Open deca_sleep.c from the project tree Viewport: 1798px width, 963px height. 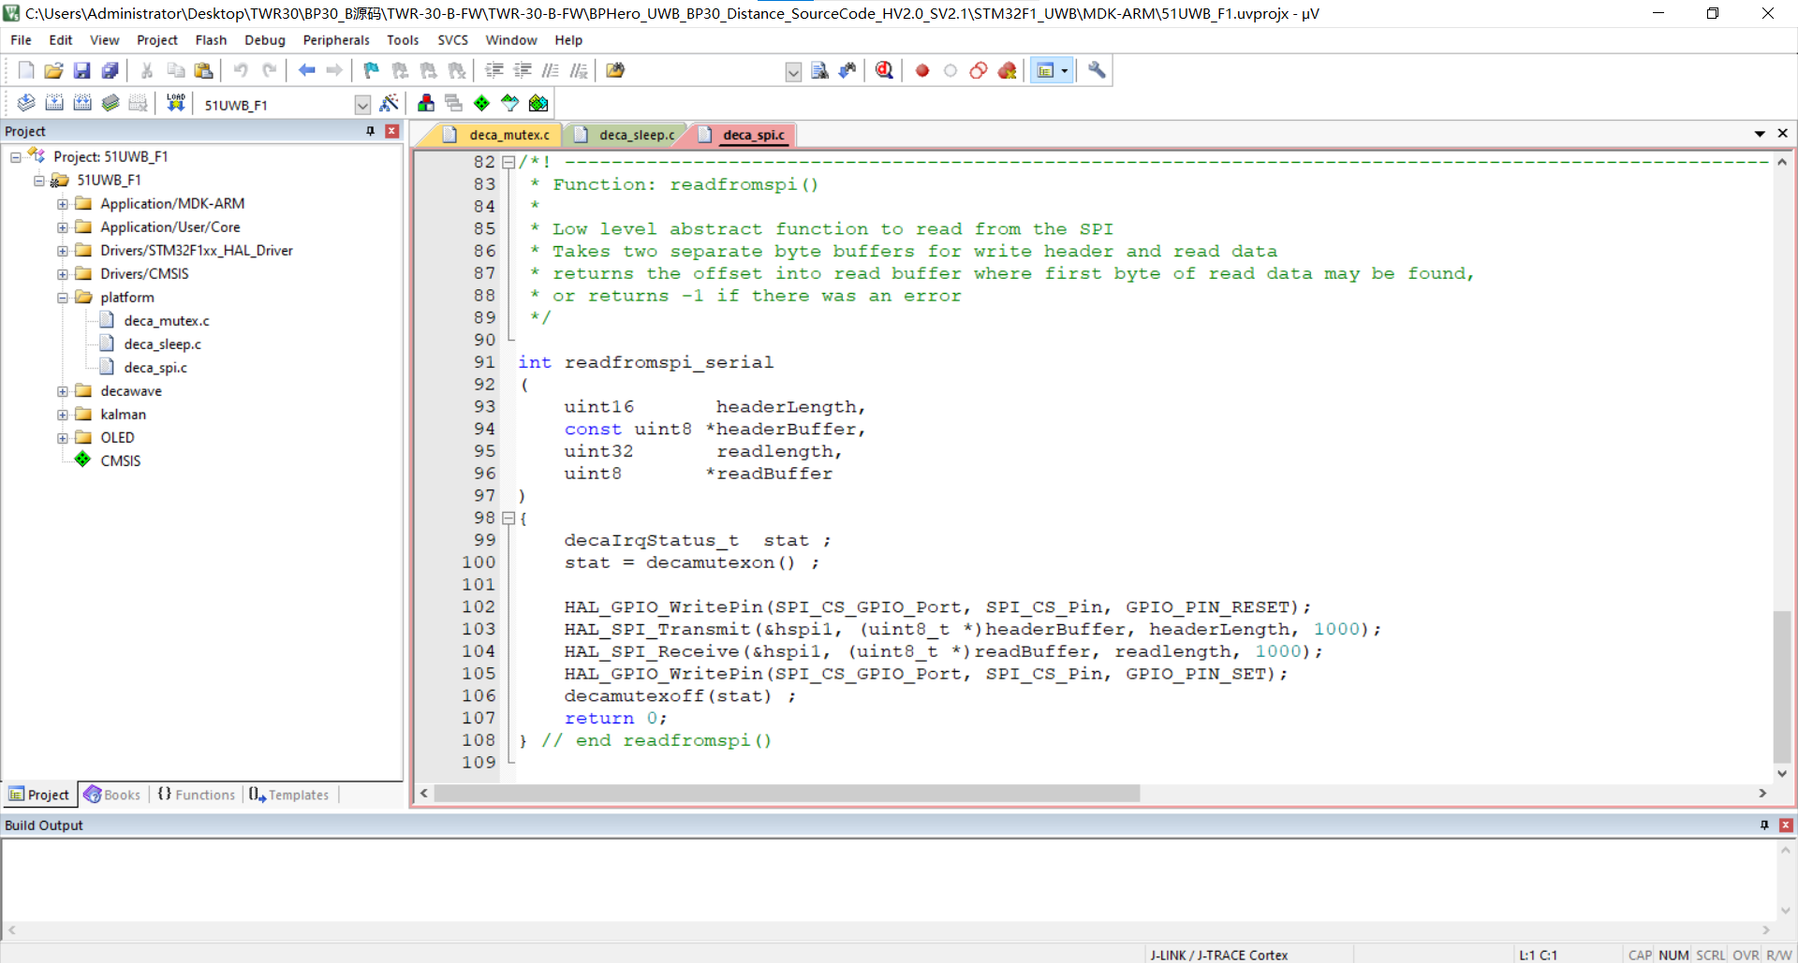click(x=162, y=344)
